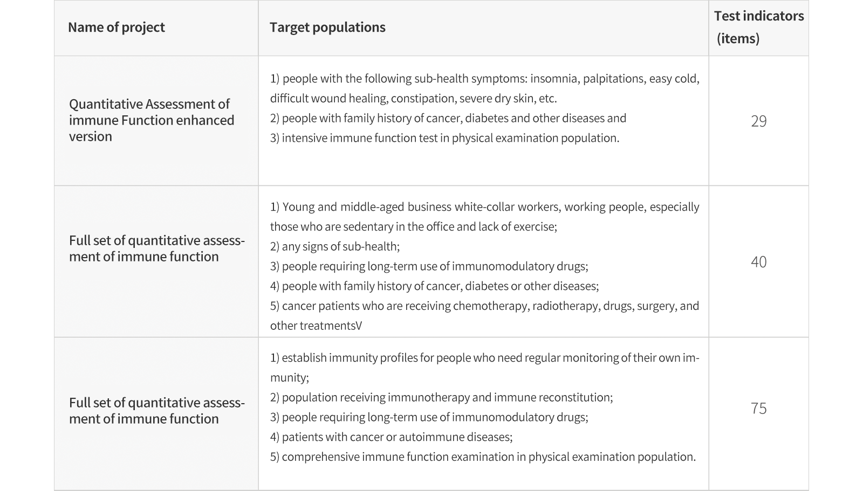The height and width of the screenshot is (491, 863).
Task: Click the line listing insomnia and palpitations symptoms
Action: (484, 79)
